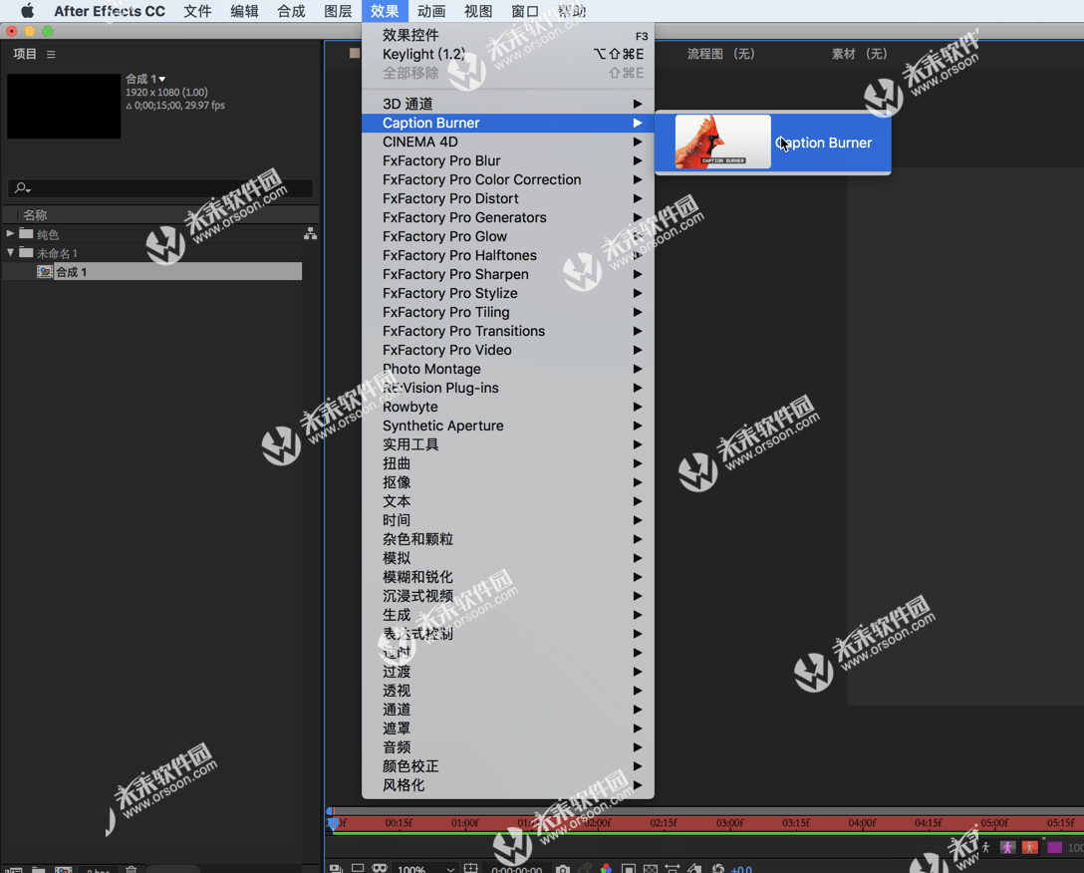Click the 未命名 1 folder icon

26,252
